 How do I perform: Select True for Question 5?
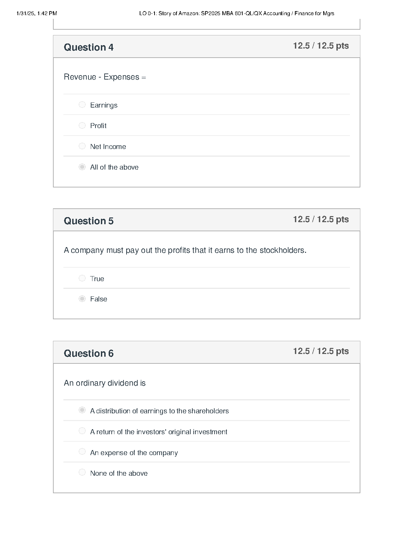[x=82, y=278]
